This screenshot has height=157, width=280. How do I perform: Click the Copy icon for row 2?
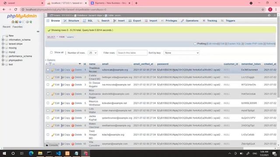tap(62, 77)
